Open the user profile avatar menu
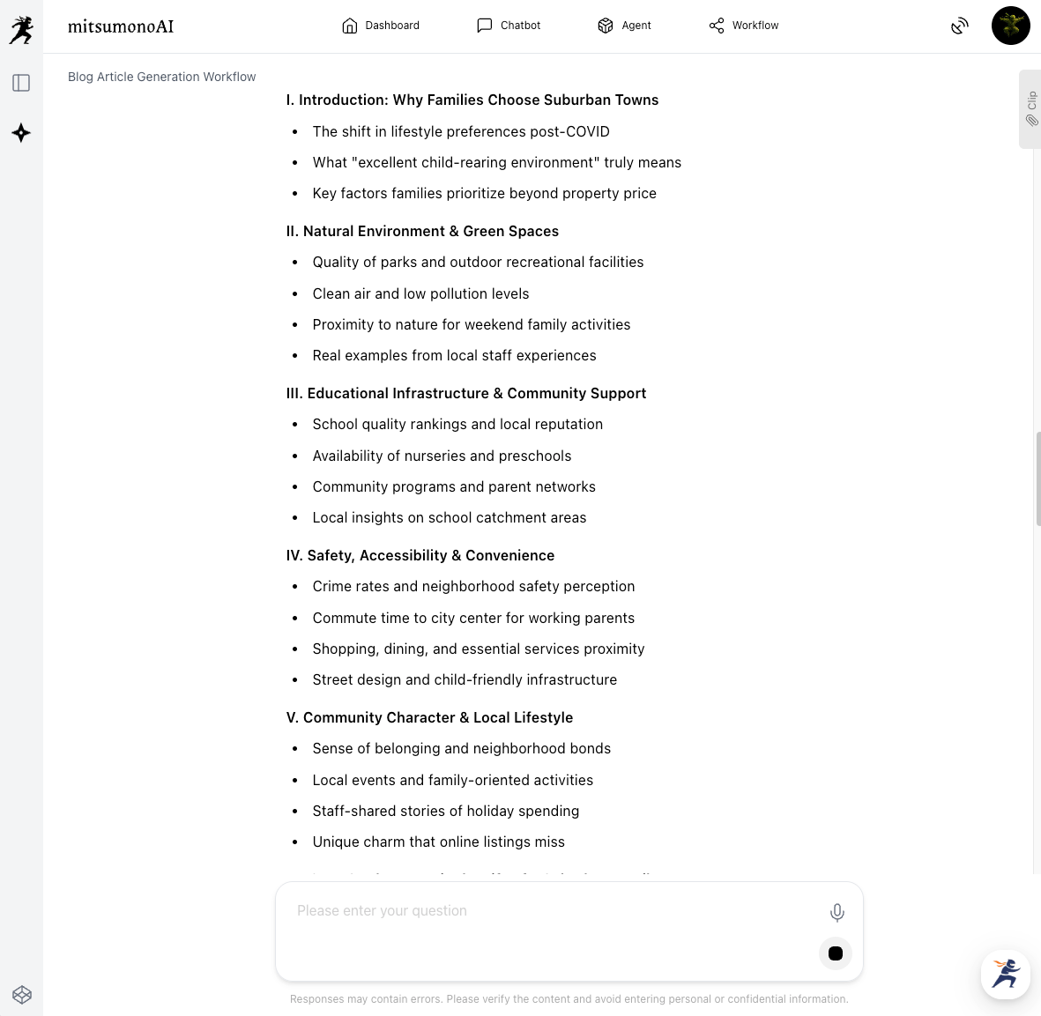This screenshot has width=1041, height=1016. pyautogui.click(x=1010, y=26)
